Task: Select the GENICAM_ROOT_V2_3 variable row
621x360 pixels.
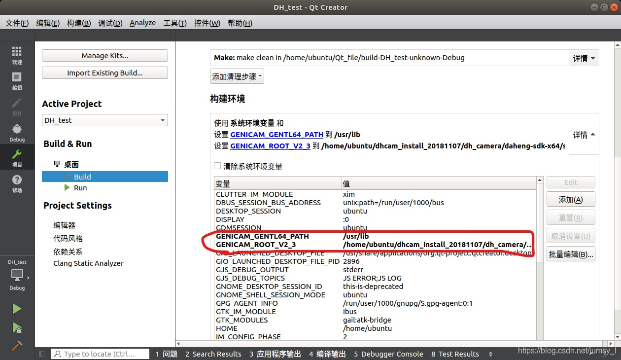Action: click(375, 245)
